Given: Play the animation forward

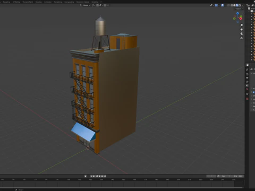Looking at the screenshot, I should pyautogui.click(x=99, y=176).
